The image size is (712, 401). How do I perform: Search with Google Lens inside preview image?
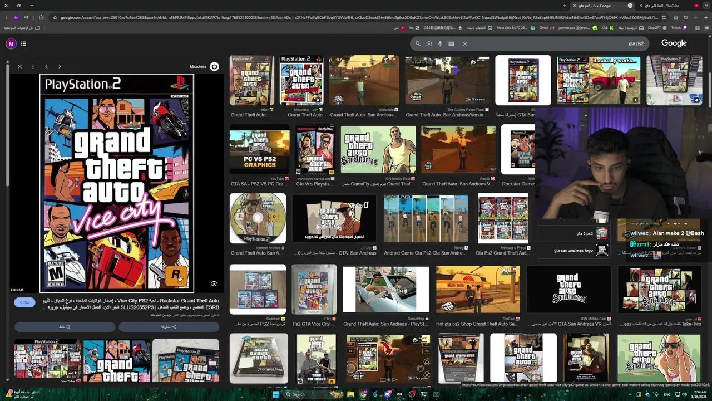click(214, 283)
